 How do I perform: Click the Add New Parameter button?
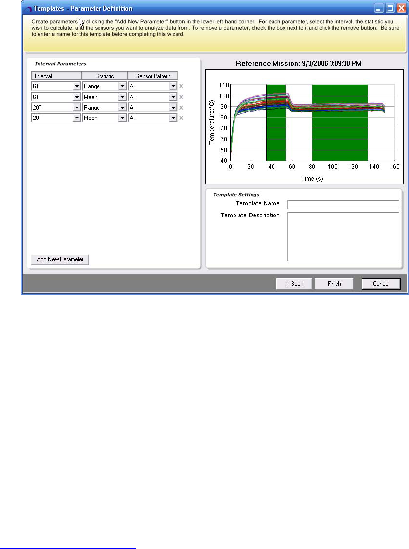coord(60,259)
